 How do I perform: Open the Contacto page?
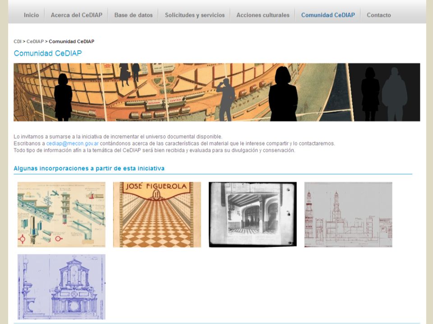pos(378,15)
